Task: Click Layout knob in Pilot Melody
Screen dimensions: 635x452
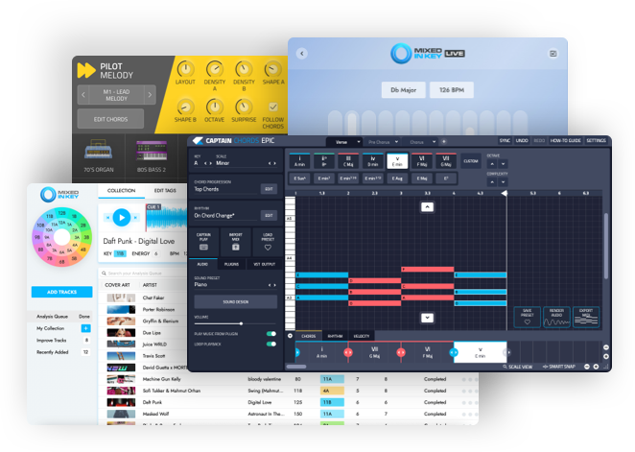Action: (185, 69)
